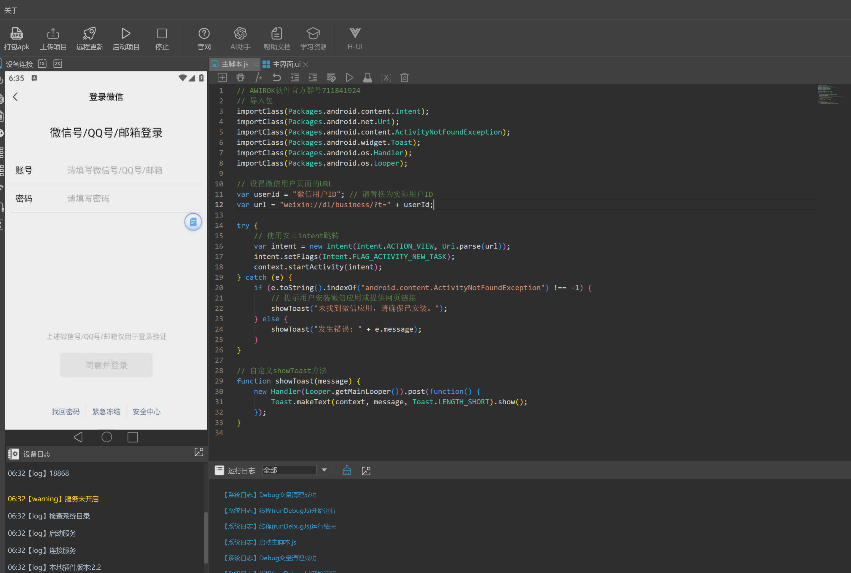Open the 关于 menu
851x573 pixels.
(x=11, y=10)
